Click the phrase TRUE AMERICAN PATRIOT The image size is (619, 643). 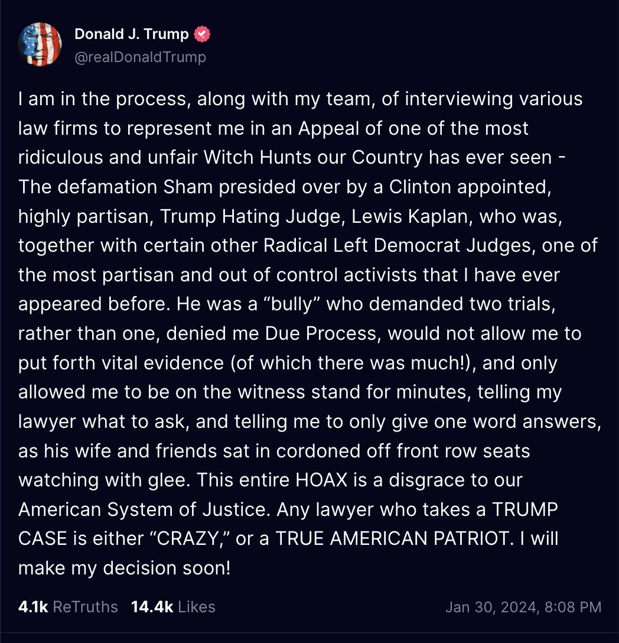394,539
